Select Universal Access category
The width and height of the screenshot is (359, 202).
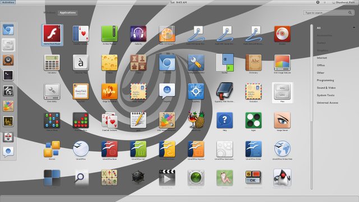tap(328, 103)
